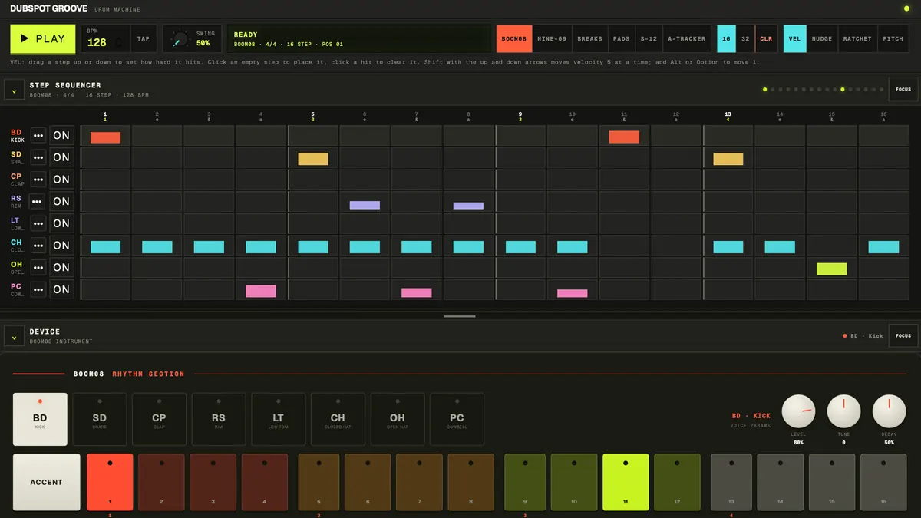The width and height of the screenshot is (921, 518).
Task: Open options menu for OH Open Hat track
Action: coord(38,268)
